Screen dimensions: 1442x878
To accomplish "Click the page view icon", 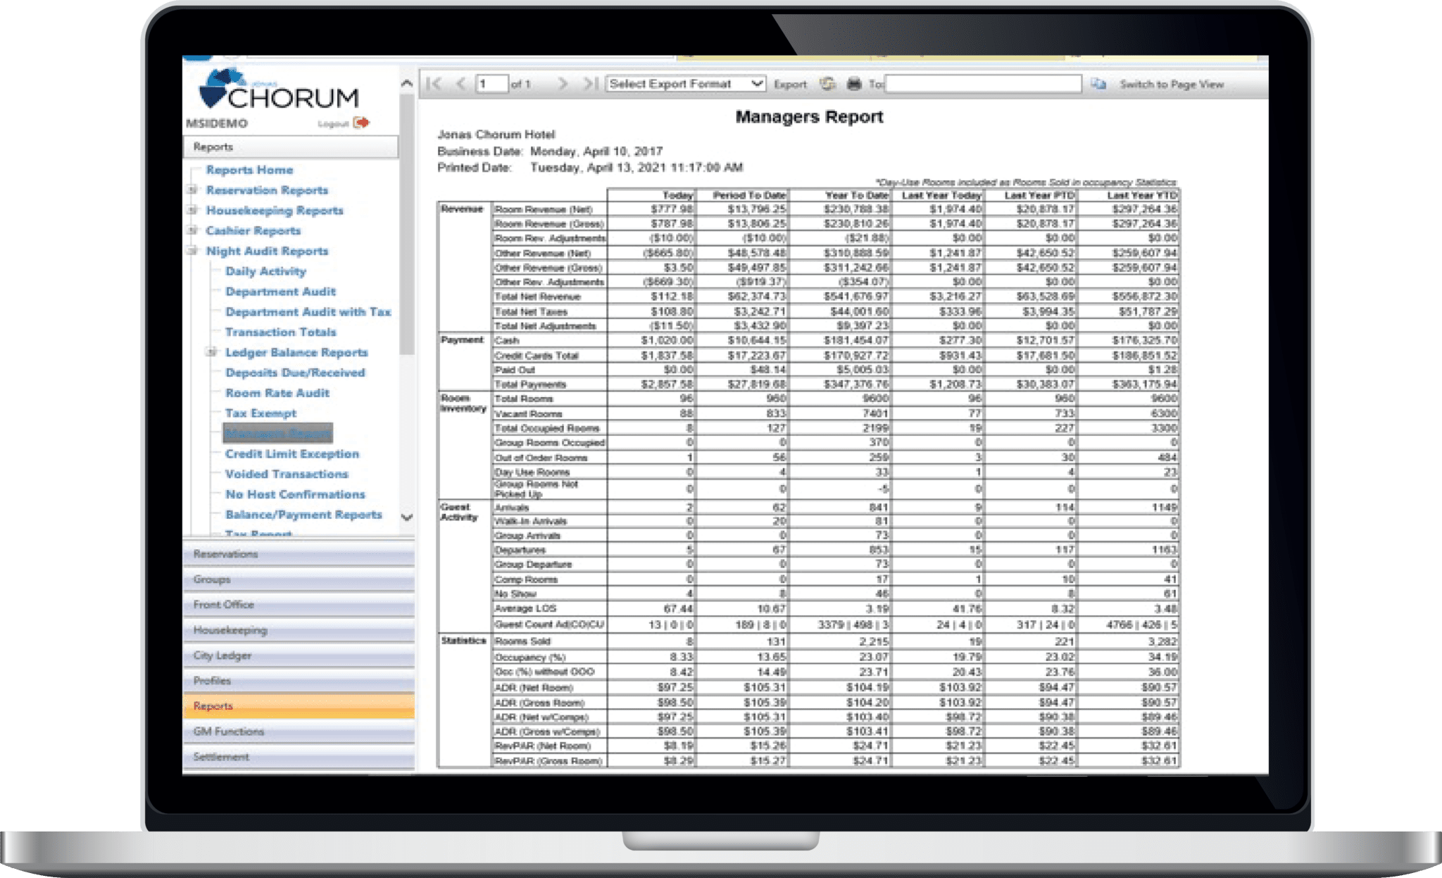I will [1098, 84].
